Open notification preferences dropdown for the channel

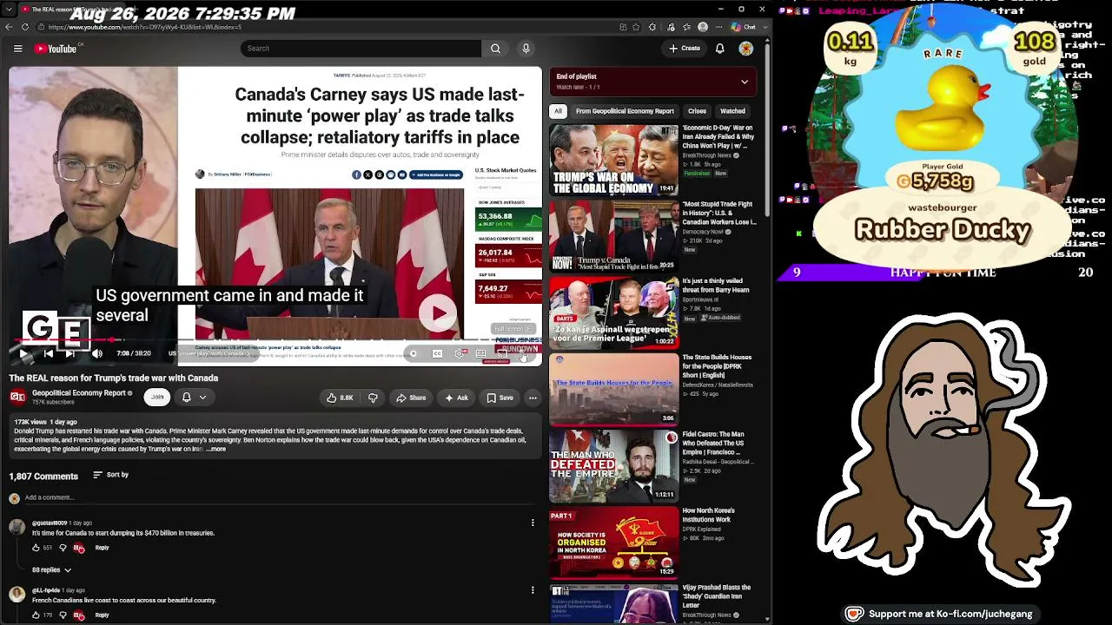[194, 397]
